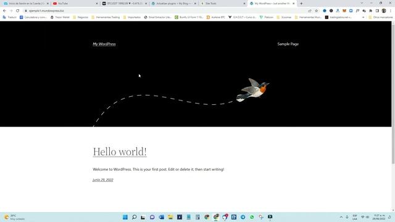Open the Task View taskbar icon
The height and width of the screenshot is (222, 395).
coord(143,217)
